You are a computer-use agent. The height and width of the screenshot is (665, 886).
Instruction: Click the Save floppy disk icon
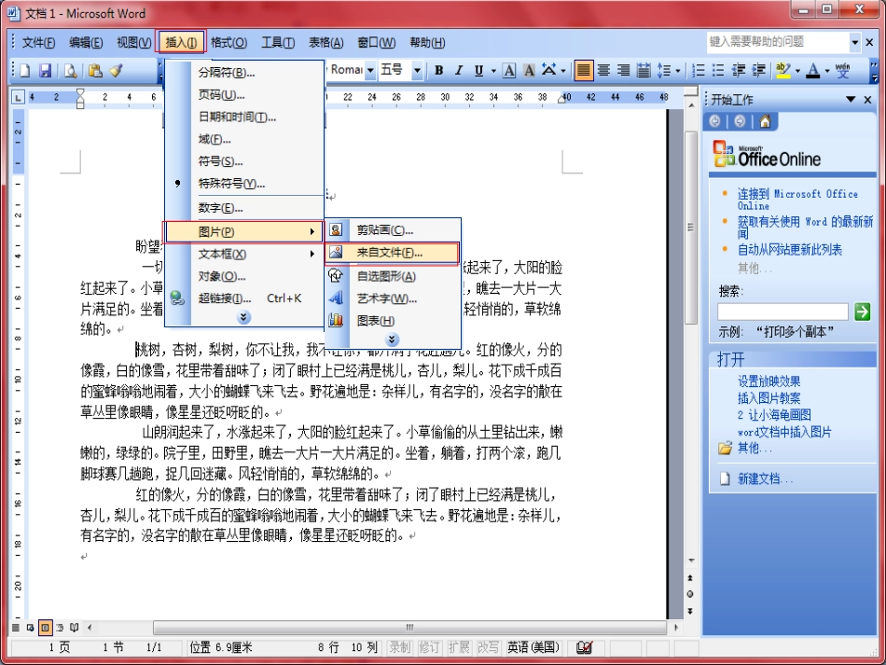45,70
